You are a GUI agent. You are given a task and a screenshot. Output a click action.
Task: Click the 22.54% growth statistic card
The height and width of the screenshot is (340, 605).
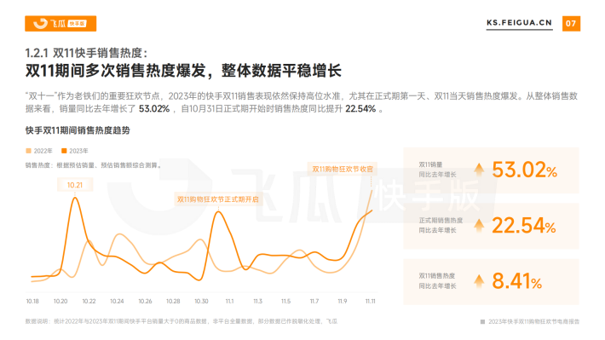click(491, 226)
